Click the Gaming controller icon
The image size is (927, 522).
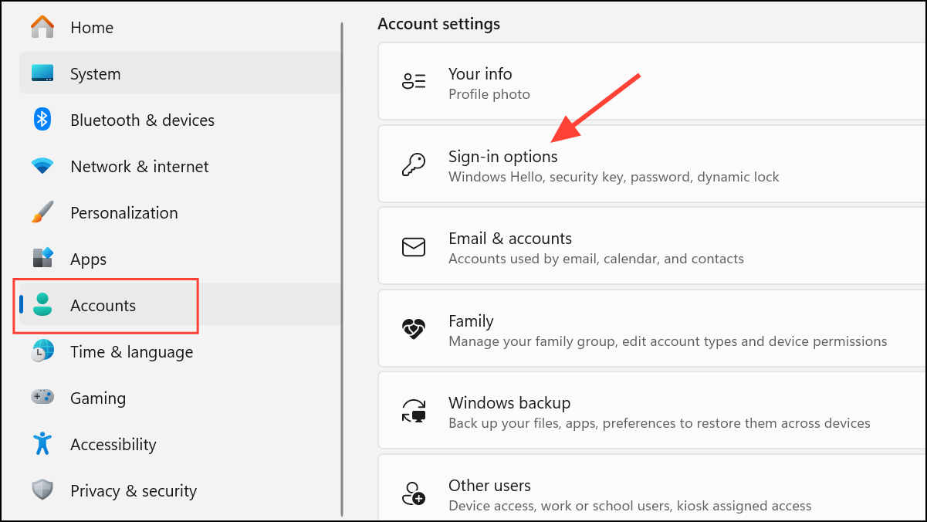click(x=42, y=398)
